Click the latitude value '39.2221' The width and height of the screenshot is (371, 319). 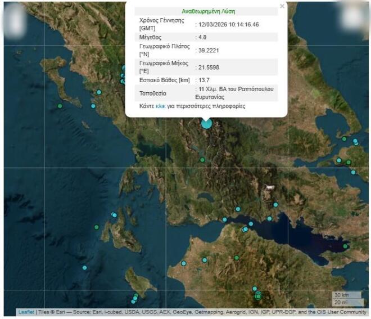209,51
